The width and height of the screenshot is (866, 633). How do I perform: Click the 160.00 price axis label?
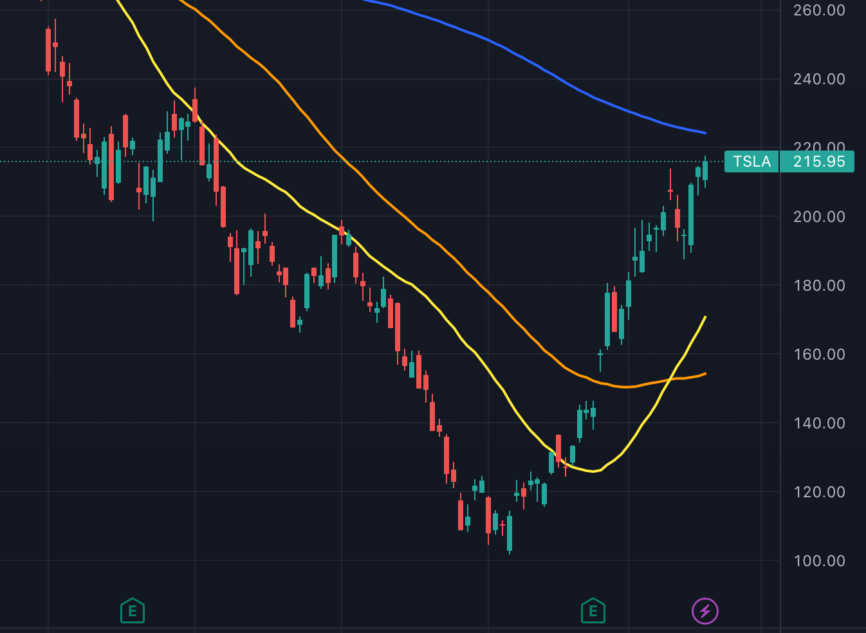pos(819,354)
